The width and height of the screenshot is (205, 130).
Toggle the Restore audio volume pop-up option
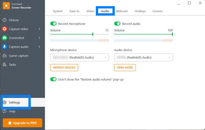click(x=53, y=79)
